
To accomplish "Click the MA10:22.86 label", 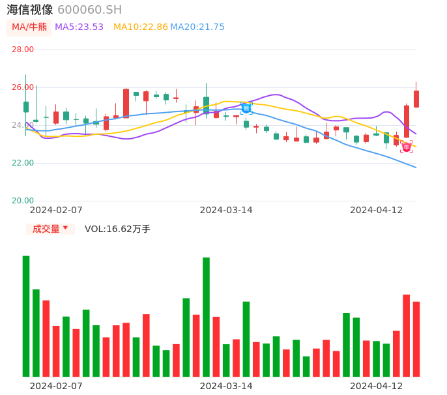I will click(x=141, y=27).
